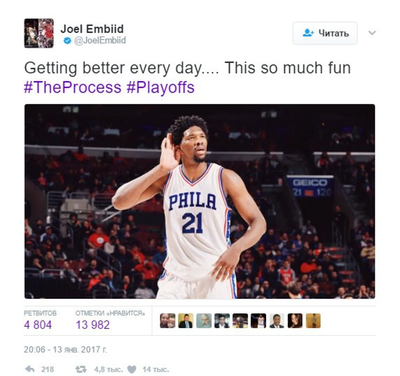The width and height of the screenshot is (400, 376).
Task: Click the last liker avatar thumbnail
Action: pos(313,321)
